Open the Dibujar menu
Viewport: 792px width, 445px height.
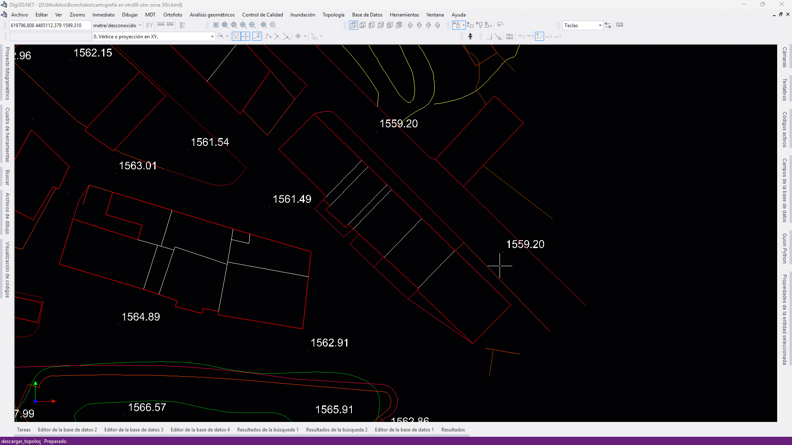[x=130, y=15]
